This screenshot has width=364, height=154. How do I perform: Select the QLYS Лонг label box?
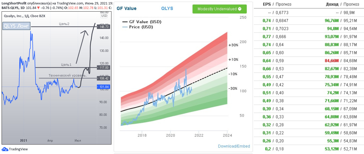pos(16,26)
